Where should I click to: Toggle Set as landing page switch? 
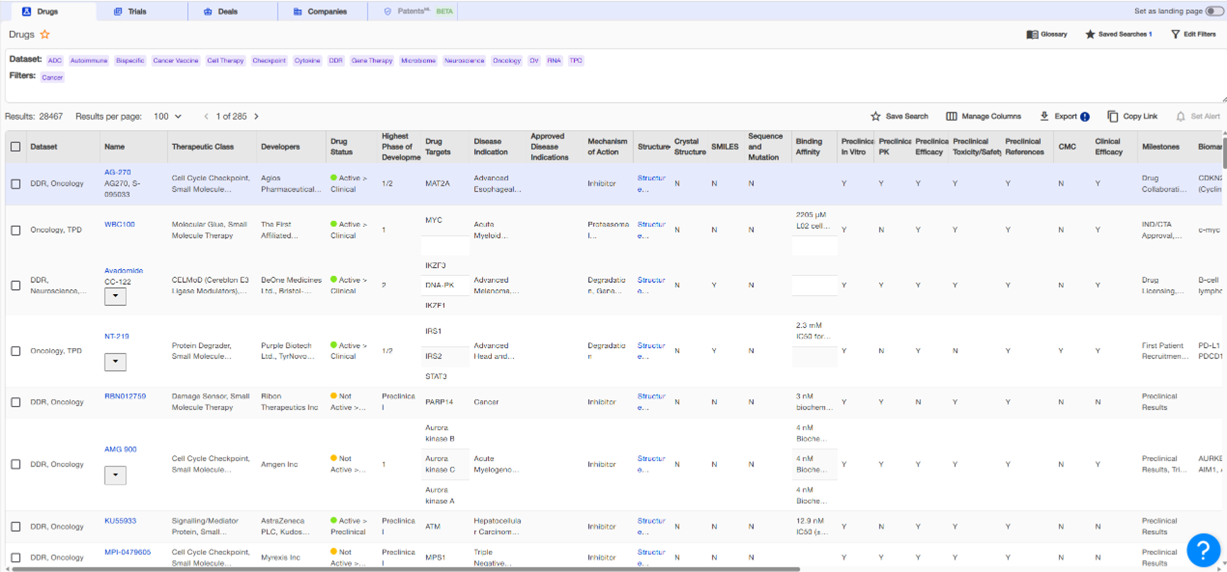point(1214,11)
